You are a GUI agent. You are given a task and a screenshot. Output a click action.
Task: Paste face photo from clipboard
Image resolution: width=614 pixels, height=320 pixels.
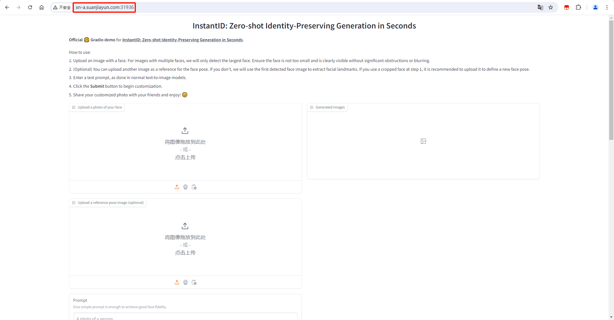[x=194, y=187]
